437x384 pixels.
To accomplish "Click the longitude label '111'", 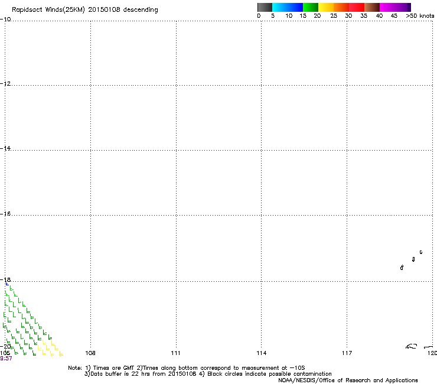I will click(175, 353).
